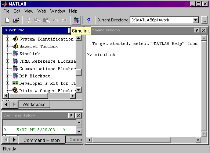Open the File menu
The height and width of the screenshot is (153, 210).
(6, 11)
